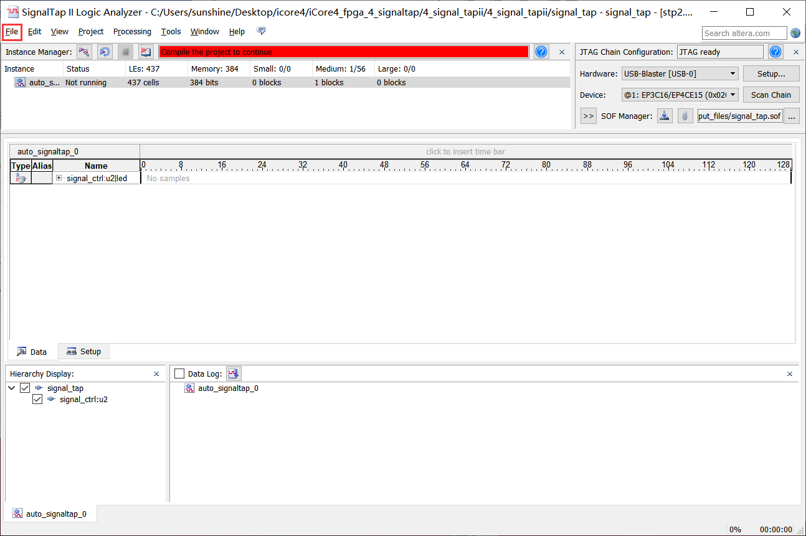Uncheck the signal_tap hierarchy checkbox
Screen dimensions: 806x536
(x=26, y=388)
